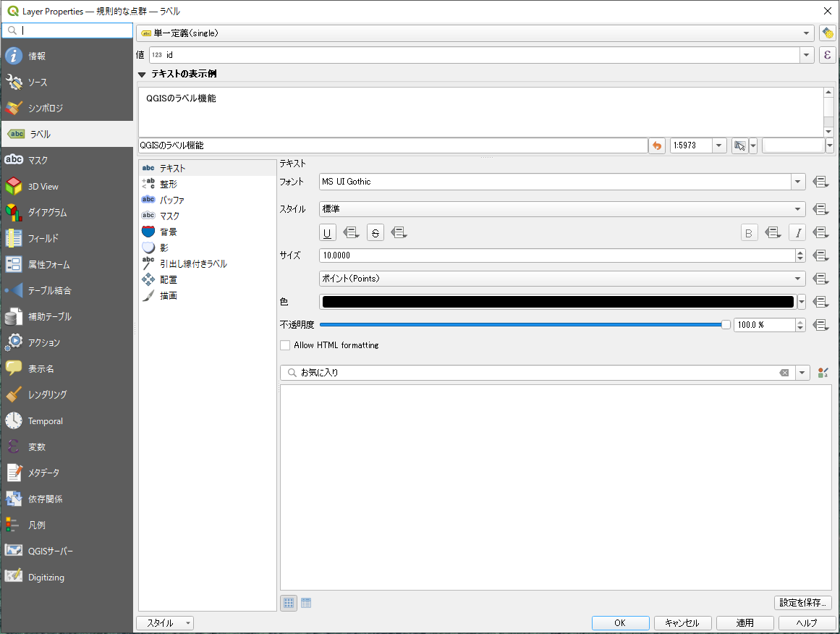Click the 補助テーブル (Auxiliary Storage) icon
This screenshot has width=840, height=634.
(14, 316)
